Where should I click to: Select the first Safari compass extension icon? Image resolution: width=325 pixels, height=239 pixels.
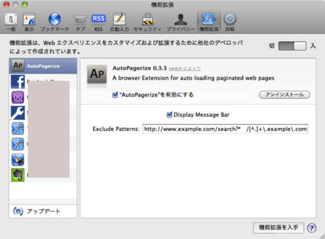point(18,128)
